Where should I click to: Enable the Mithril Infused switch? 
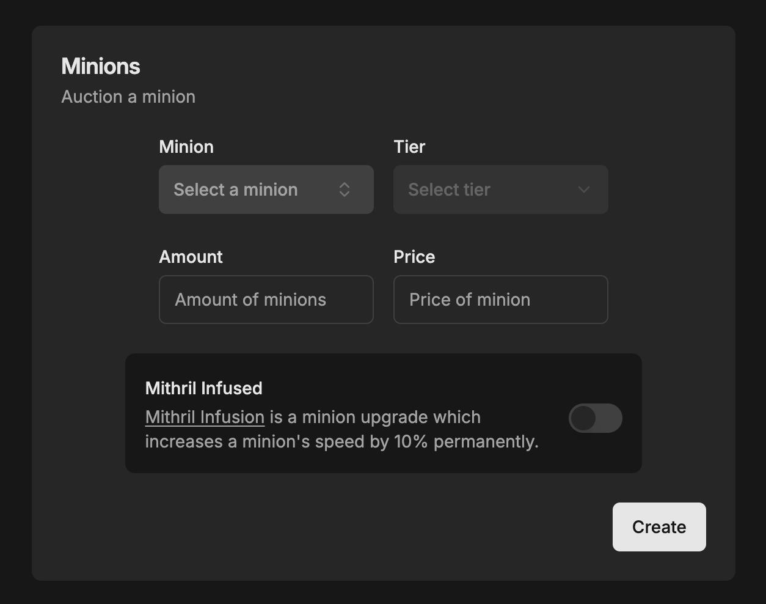[596, 419]
